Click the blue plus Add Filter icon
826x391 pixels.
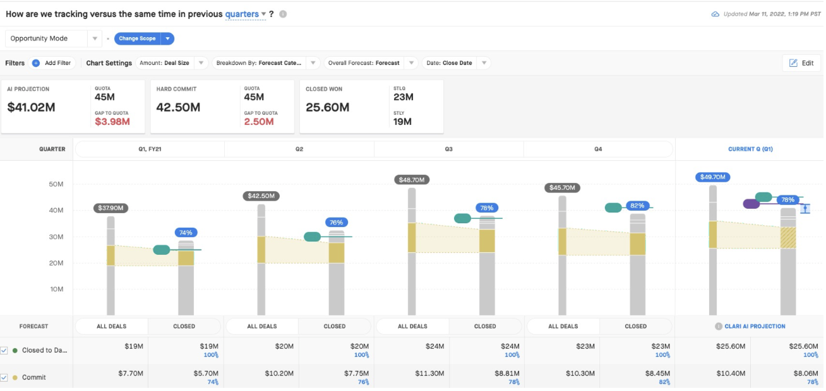(x=36, y=63)
